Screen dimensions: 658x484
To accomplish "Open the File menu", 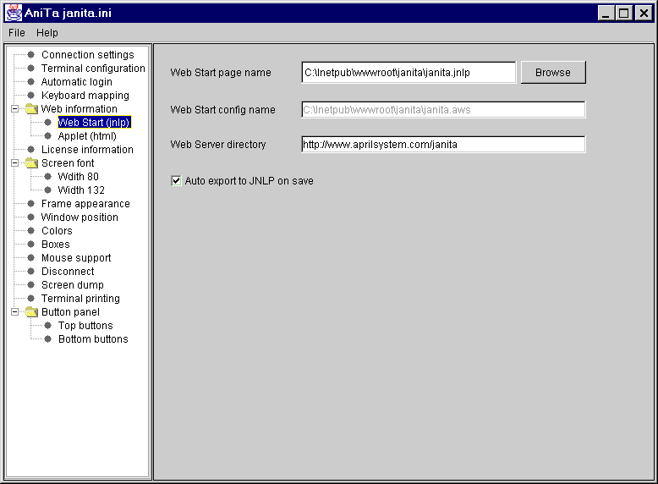I will pos(17,33).
